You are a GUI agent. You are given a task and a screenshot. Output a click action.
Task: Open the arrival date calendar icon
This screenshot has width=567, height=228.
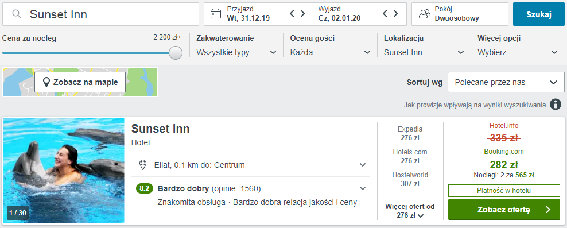(x=216, y=14)
